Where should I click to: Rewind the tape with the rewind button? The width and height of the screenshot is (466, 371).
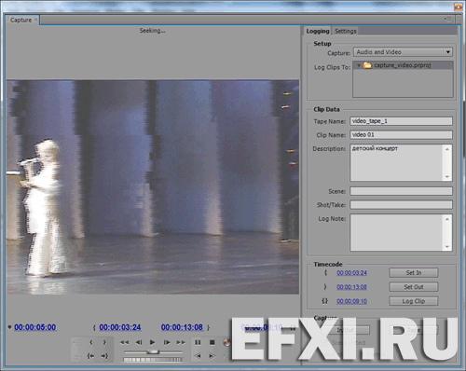tap(124, 342)
